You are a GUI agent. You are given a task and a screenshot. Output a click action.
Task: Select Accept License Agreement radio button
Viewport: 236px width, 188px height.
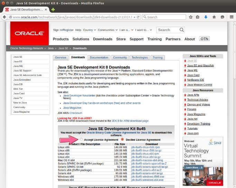[81, 139]
